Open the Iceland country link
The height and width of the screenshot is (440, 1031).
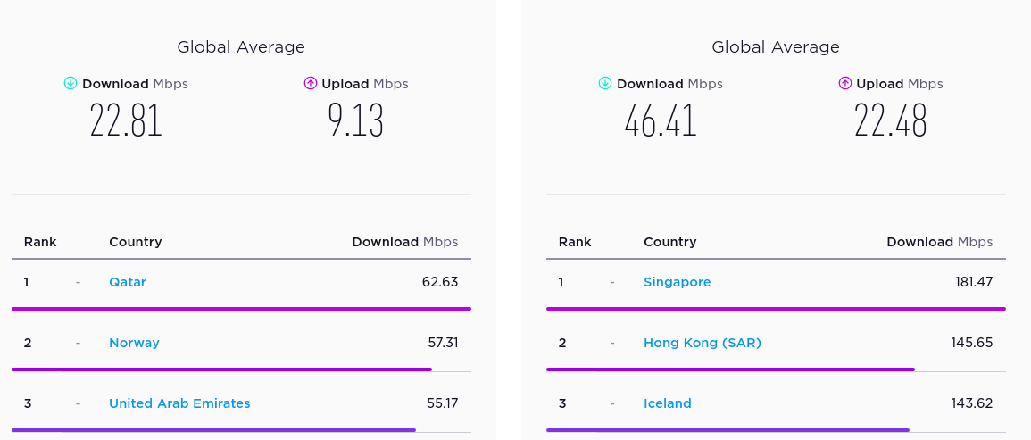coord(667,403)
